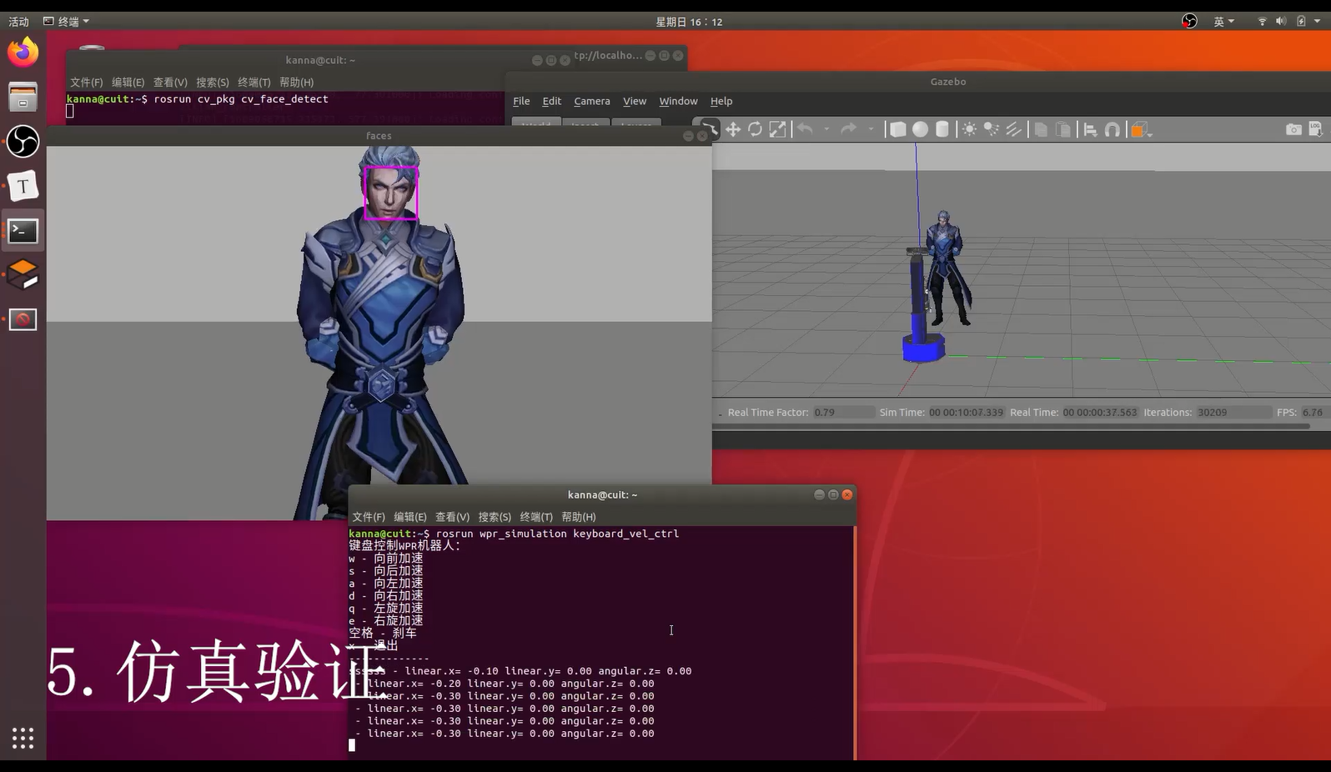The width and height of the screenshot is (1331, 772).
Task: Open 终端(T) menu in back terminal
Action: click(254, 83)
